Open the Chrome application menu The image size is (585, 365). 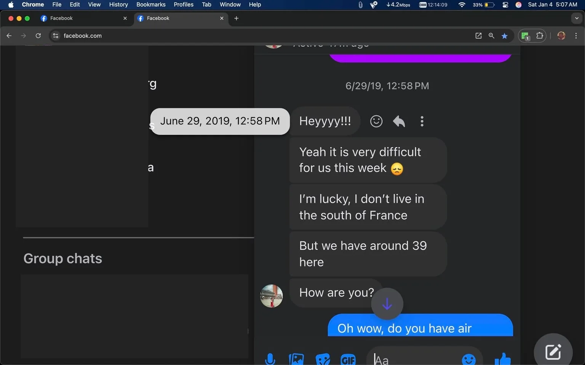tap(33, 5)
